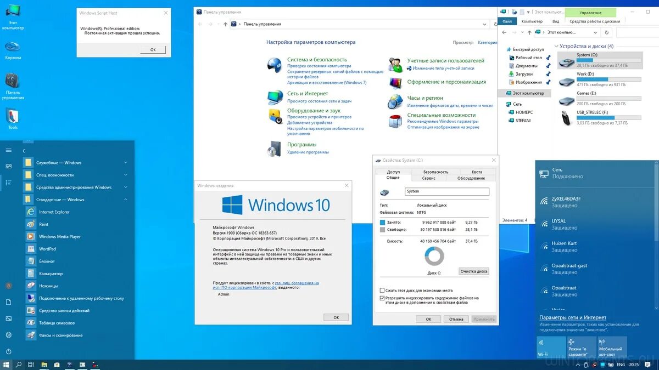Open Категория view-by dropdown
Viewport: 659px width, 370px height.
coord(487,42)
